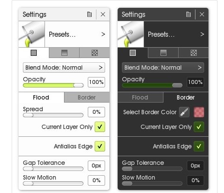Expand Presets list in dark panel

click(x=176, y=34)
